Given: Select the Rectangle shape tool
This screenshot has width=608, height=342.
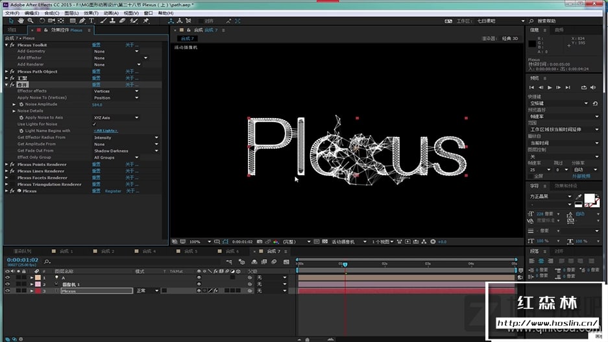Looking at the screenshot, I should tap(73, 21).
